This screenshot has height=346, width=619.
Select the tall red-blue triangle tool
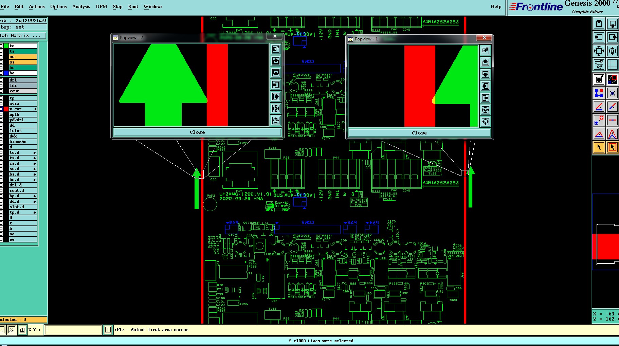613,134
